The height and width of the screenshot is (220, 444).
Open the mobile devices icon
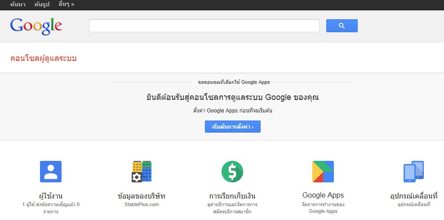point(414,172)
